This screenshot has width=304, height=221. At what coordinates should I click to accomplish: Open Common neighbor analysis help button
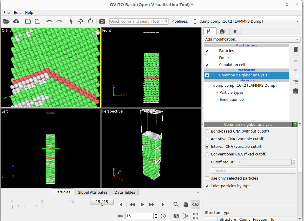(295, 125)
